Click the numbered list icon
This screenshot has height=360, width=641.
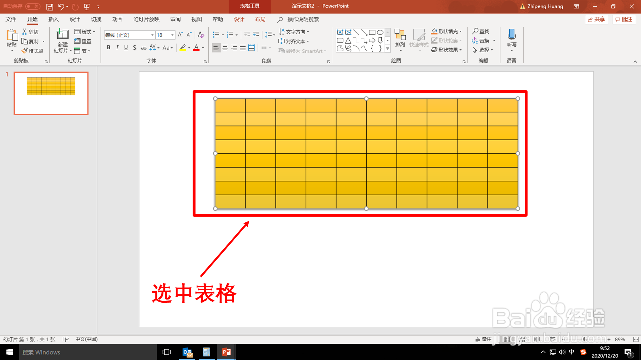[x=230, y=35]
